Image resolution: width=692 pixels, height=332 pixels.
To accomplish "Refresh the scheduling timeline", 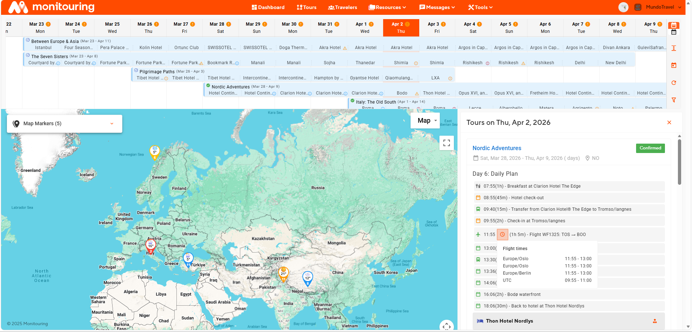I will 674,83.
